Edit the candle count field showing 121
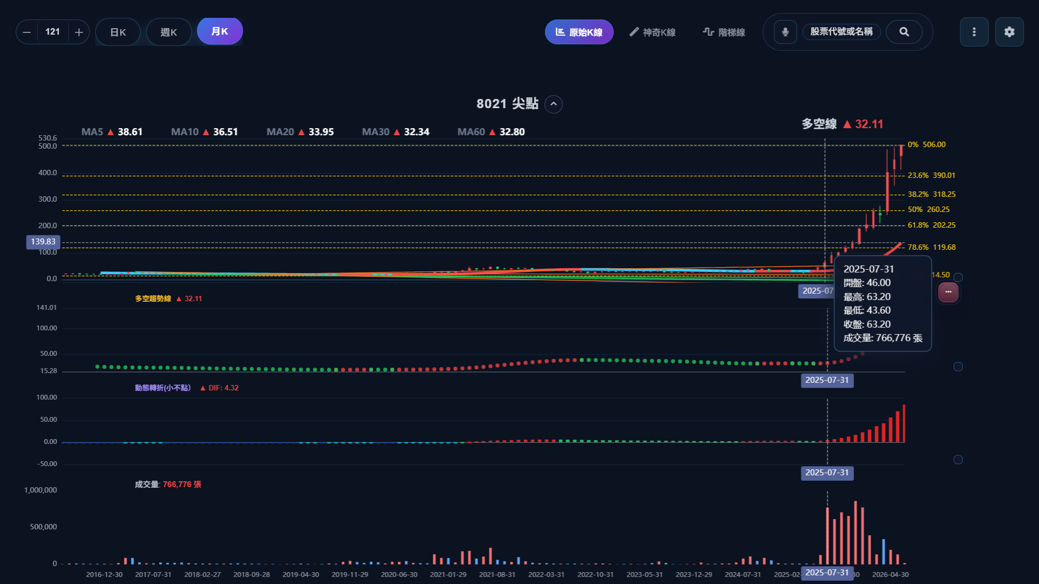The image size is (1039, 584). click(x=52, y=32)
